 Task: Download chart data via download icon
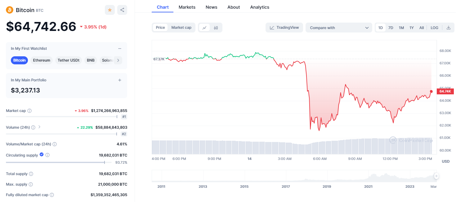click(x=448, y=28)
